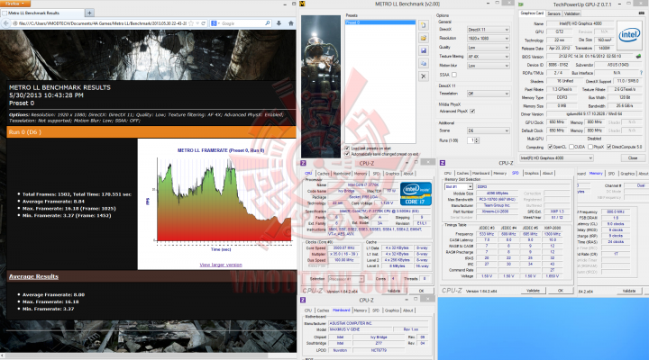Click the CPU-Z window icon on Mainboard window
The width and height of the screenshot is (649, 360).
point(303,300)
